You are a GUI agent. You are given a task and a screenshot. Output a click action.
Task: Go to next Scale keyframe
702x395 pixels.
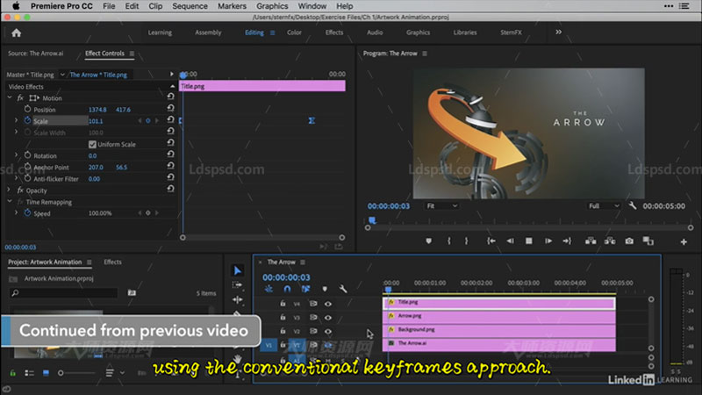click(157, 120)
